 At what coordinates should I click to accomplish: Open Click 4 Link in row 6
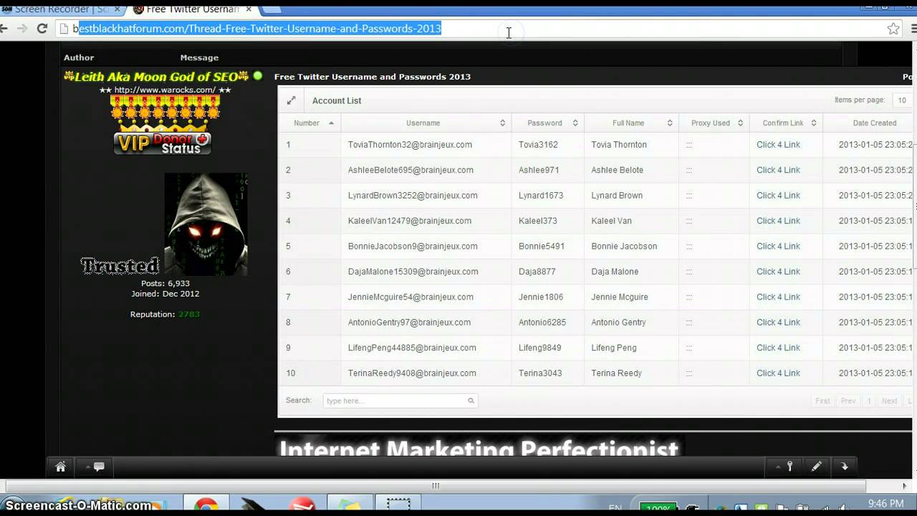pos(778,272)
